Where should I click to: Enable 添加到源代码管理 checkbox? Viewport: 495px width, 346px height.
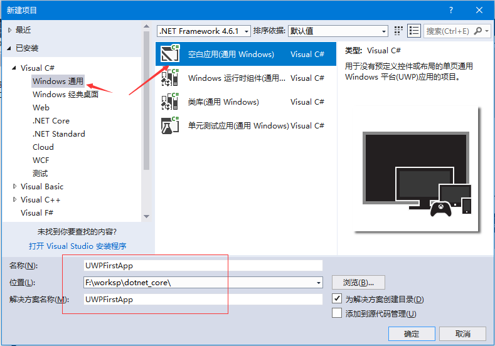point(336,313)
